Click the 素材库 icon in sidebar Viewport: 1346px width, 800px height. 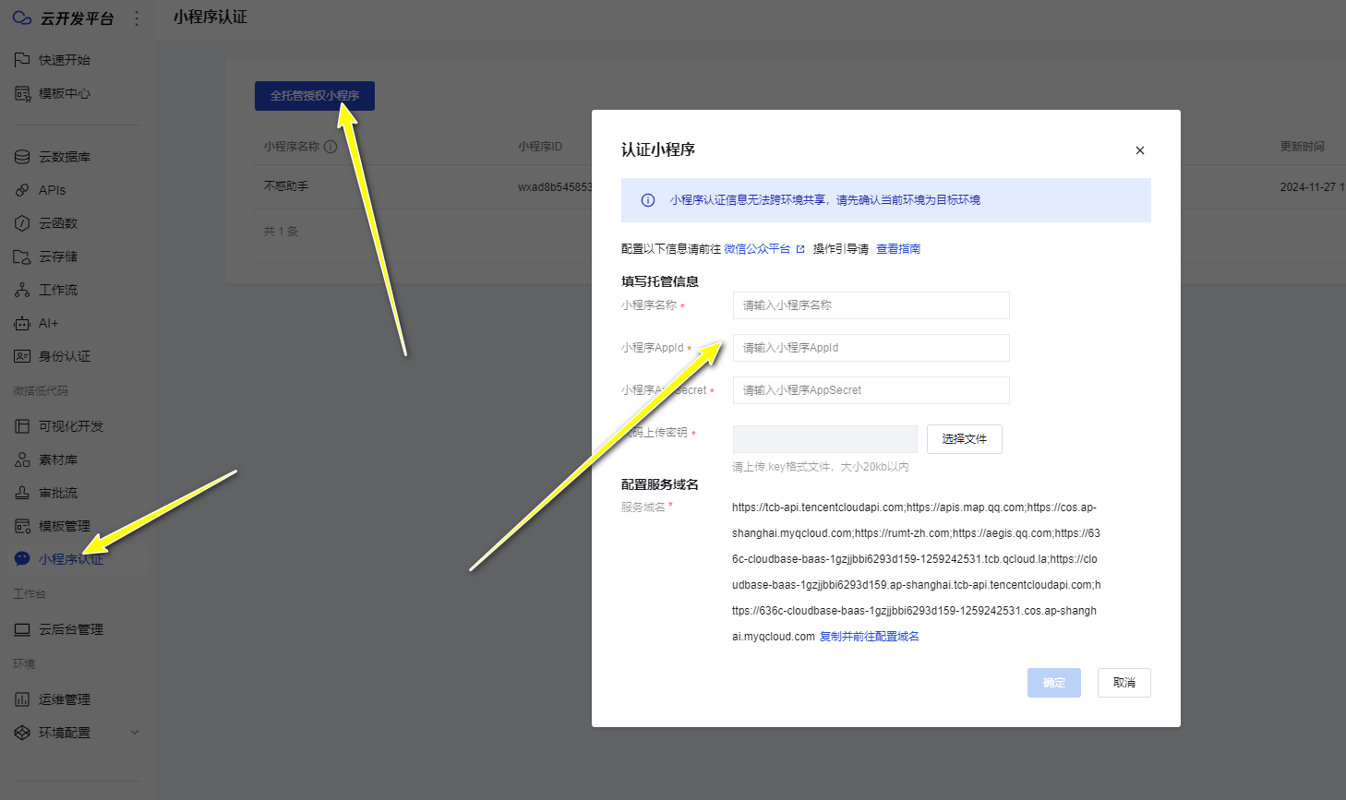point(22,460)
